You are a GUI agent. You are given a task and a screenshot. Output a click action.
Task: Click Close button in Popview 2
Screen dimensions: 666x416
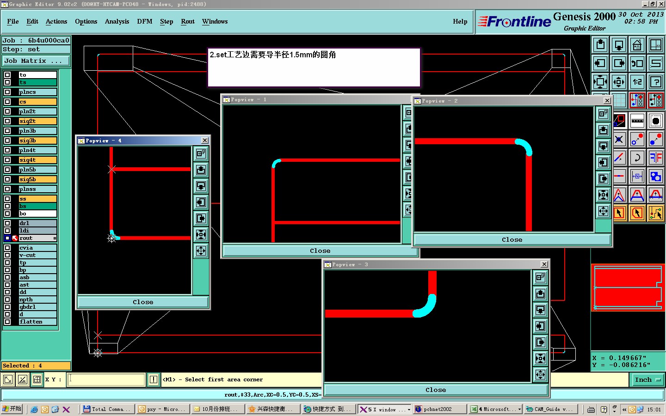(x=512, y=240)
